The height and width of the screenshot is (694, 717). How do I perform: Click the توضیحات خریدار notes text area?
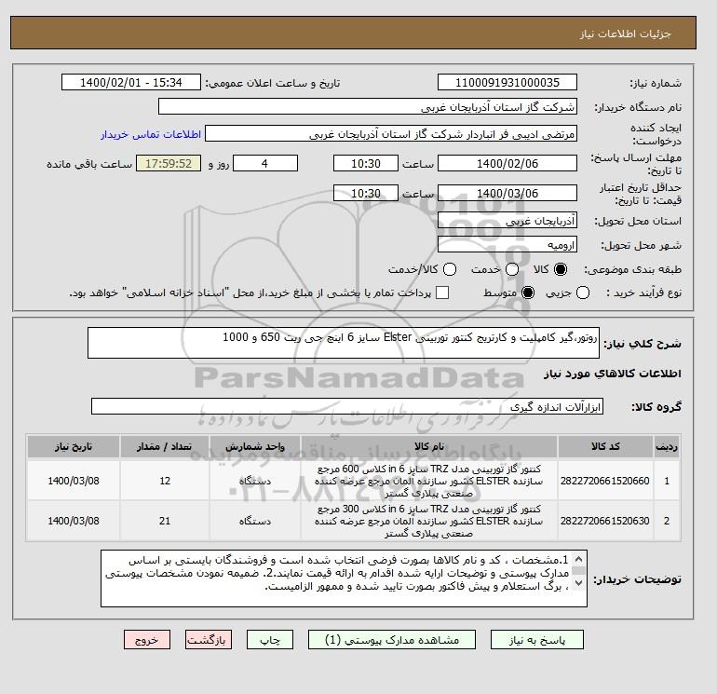[344, 578]
